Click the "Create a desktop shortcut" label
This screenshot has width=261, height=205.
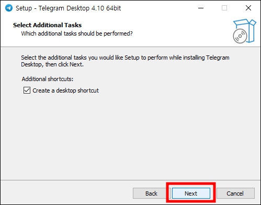click(x=65, y=90)
